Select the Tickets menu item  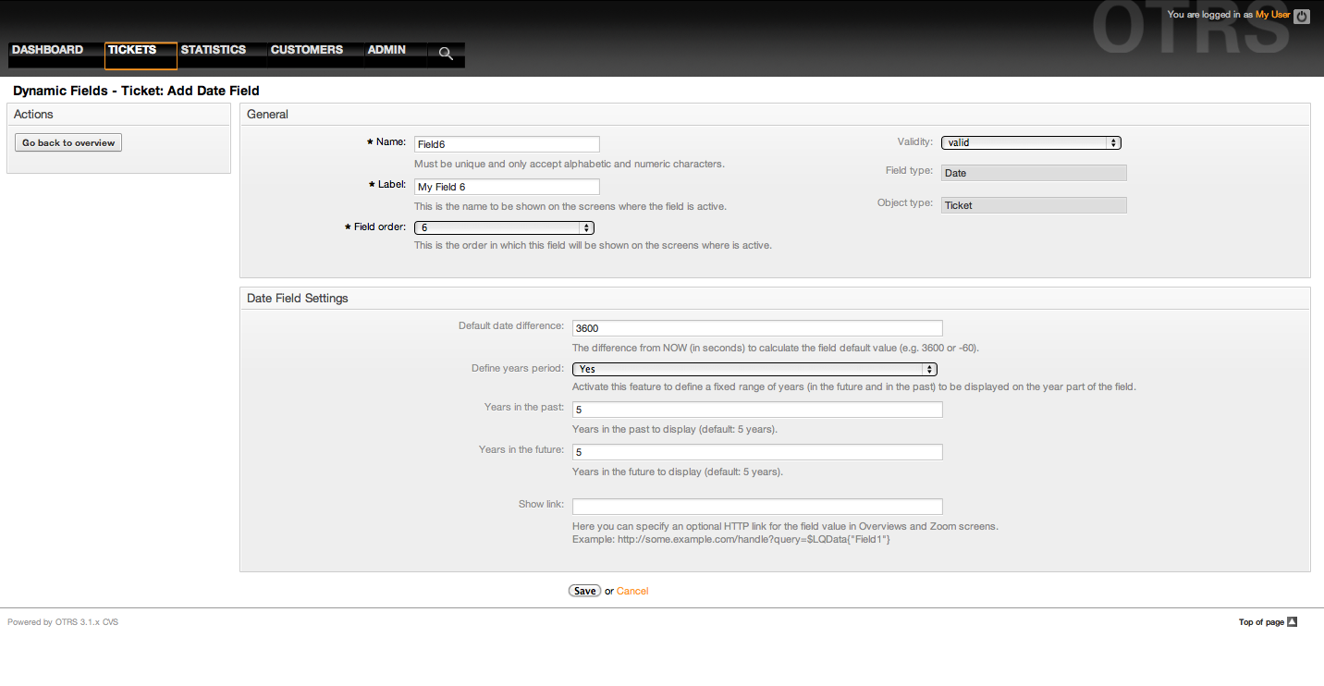pos(132,50)
